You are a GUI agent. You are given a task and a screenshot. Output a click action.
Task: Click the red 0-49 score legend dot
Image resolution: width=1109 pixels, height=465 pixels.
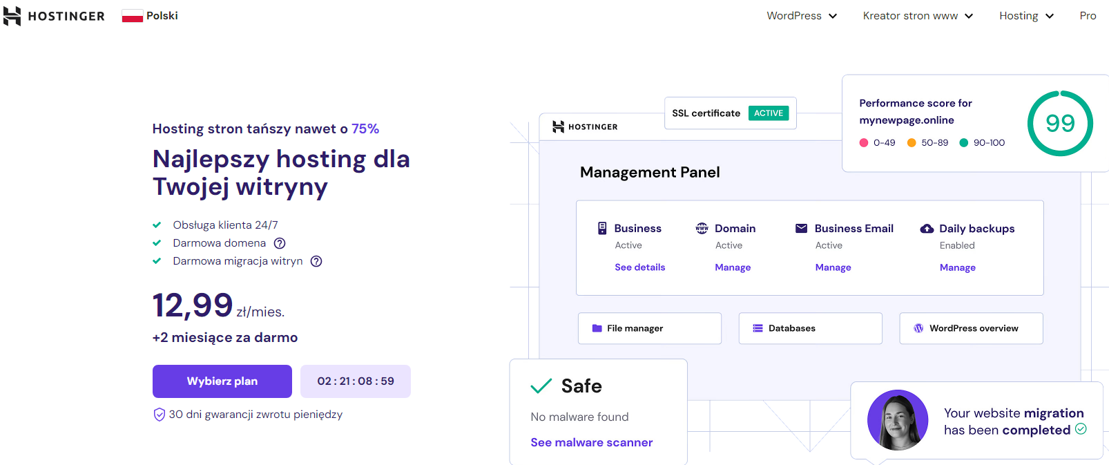tap(864, 143)
